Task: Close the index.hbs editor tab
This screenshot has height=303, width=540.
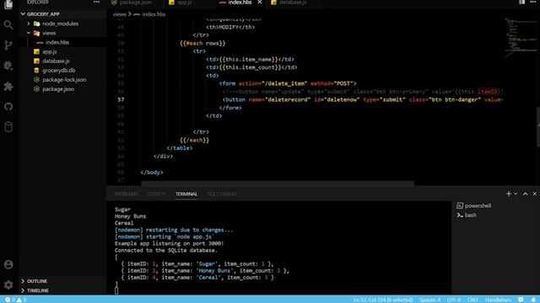Action: 260,3
